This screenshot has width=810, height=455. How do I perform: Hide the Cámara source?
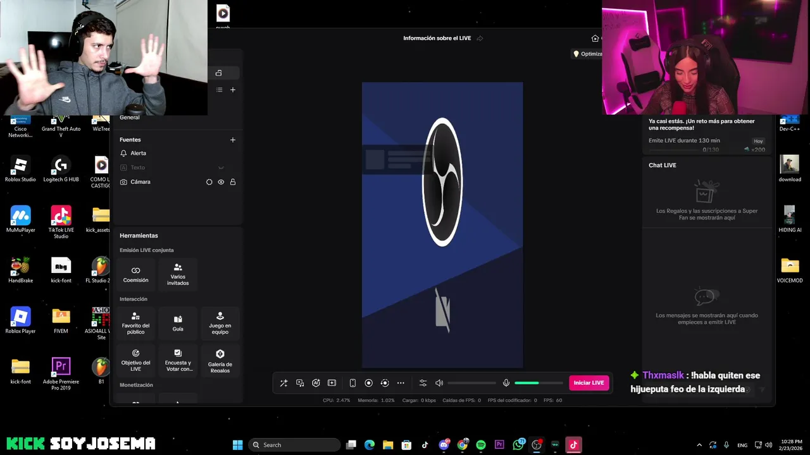click(221, 182)
